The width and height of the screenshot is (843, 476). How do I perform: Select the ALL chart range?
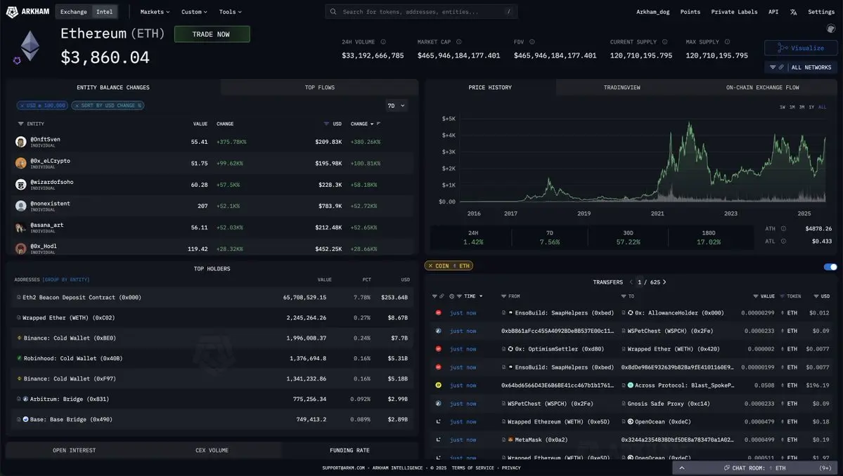(822, 107)
